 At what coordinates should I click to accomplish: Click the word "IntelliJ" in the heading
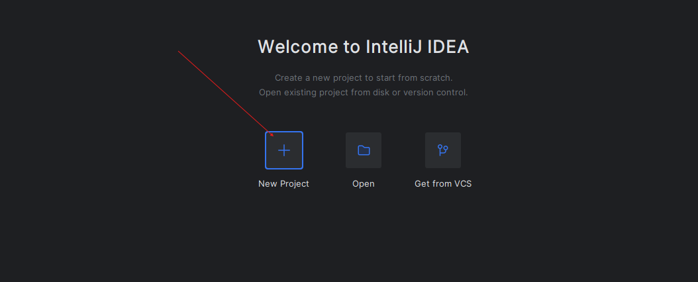click(393, 47)
